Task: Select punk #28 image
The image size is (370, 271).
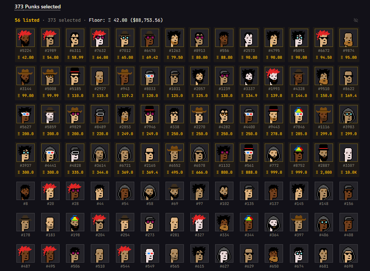Action: click(75, 191)
